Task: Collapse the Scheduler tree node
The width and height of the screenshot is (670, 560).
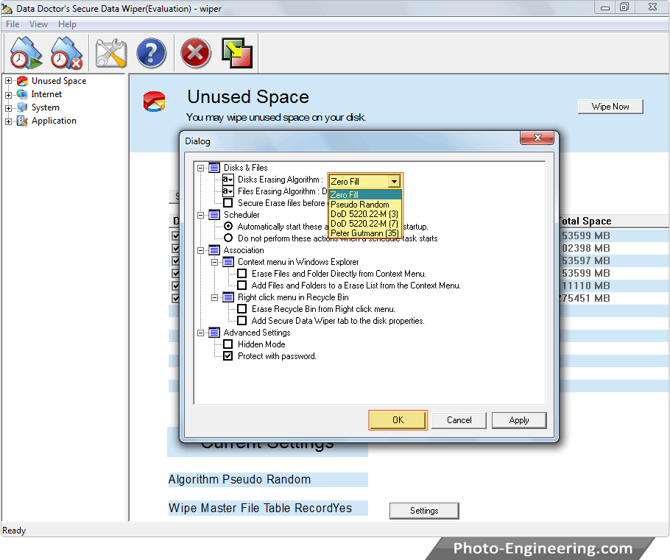Action: [x=200, y=215]
